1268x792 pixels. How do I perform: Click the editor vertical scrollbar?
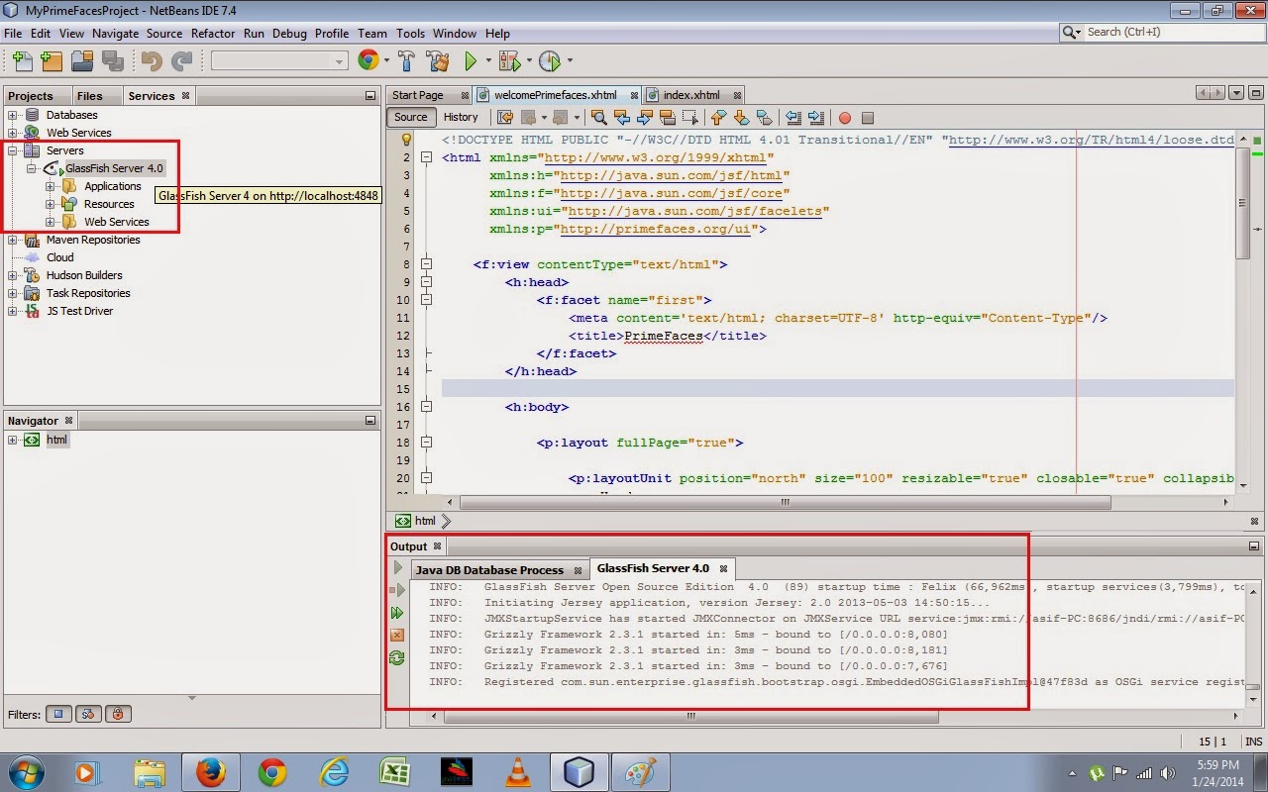coord(1242,202)
